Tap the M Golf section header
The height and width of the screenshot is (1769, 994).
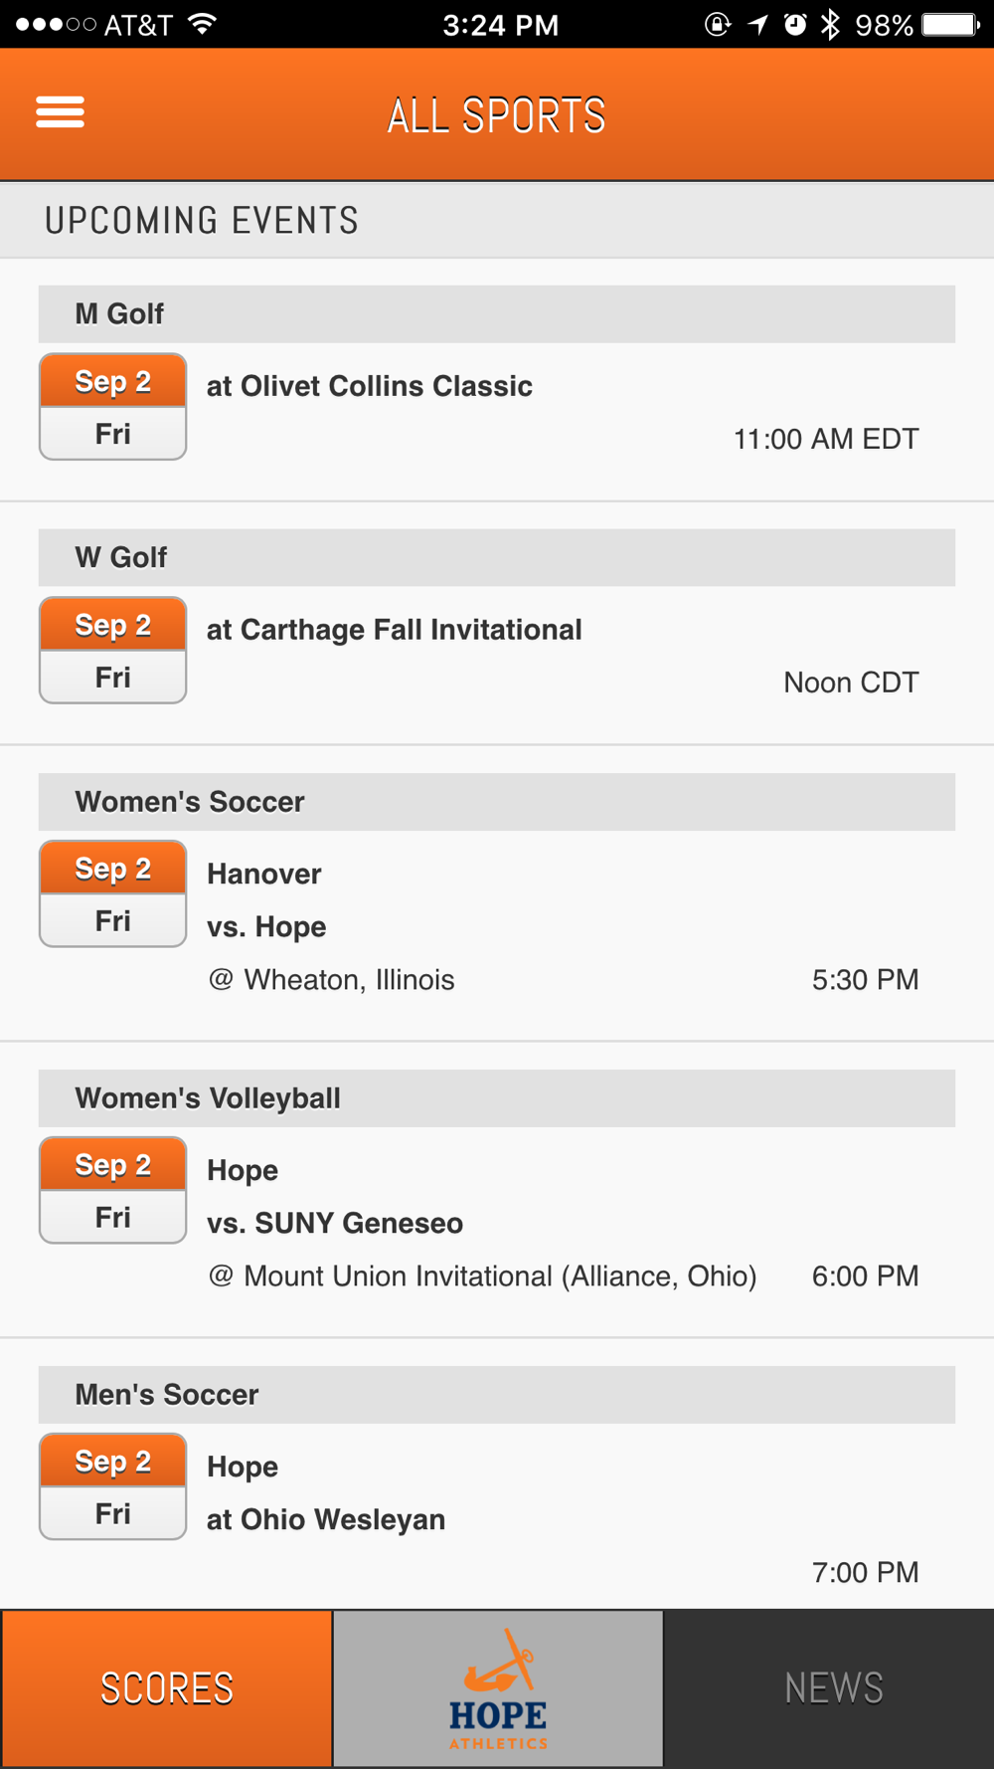(x=497, y=314)
